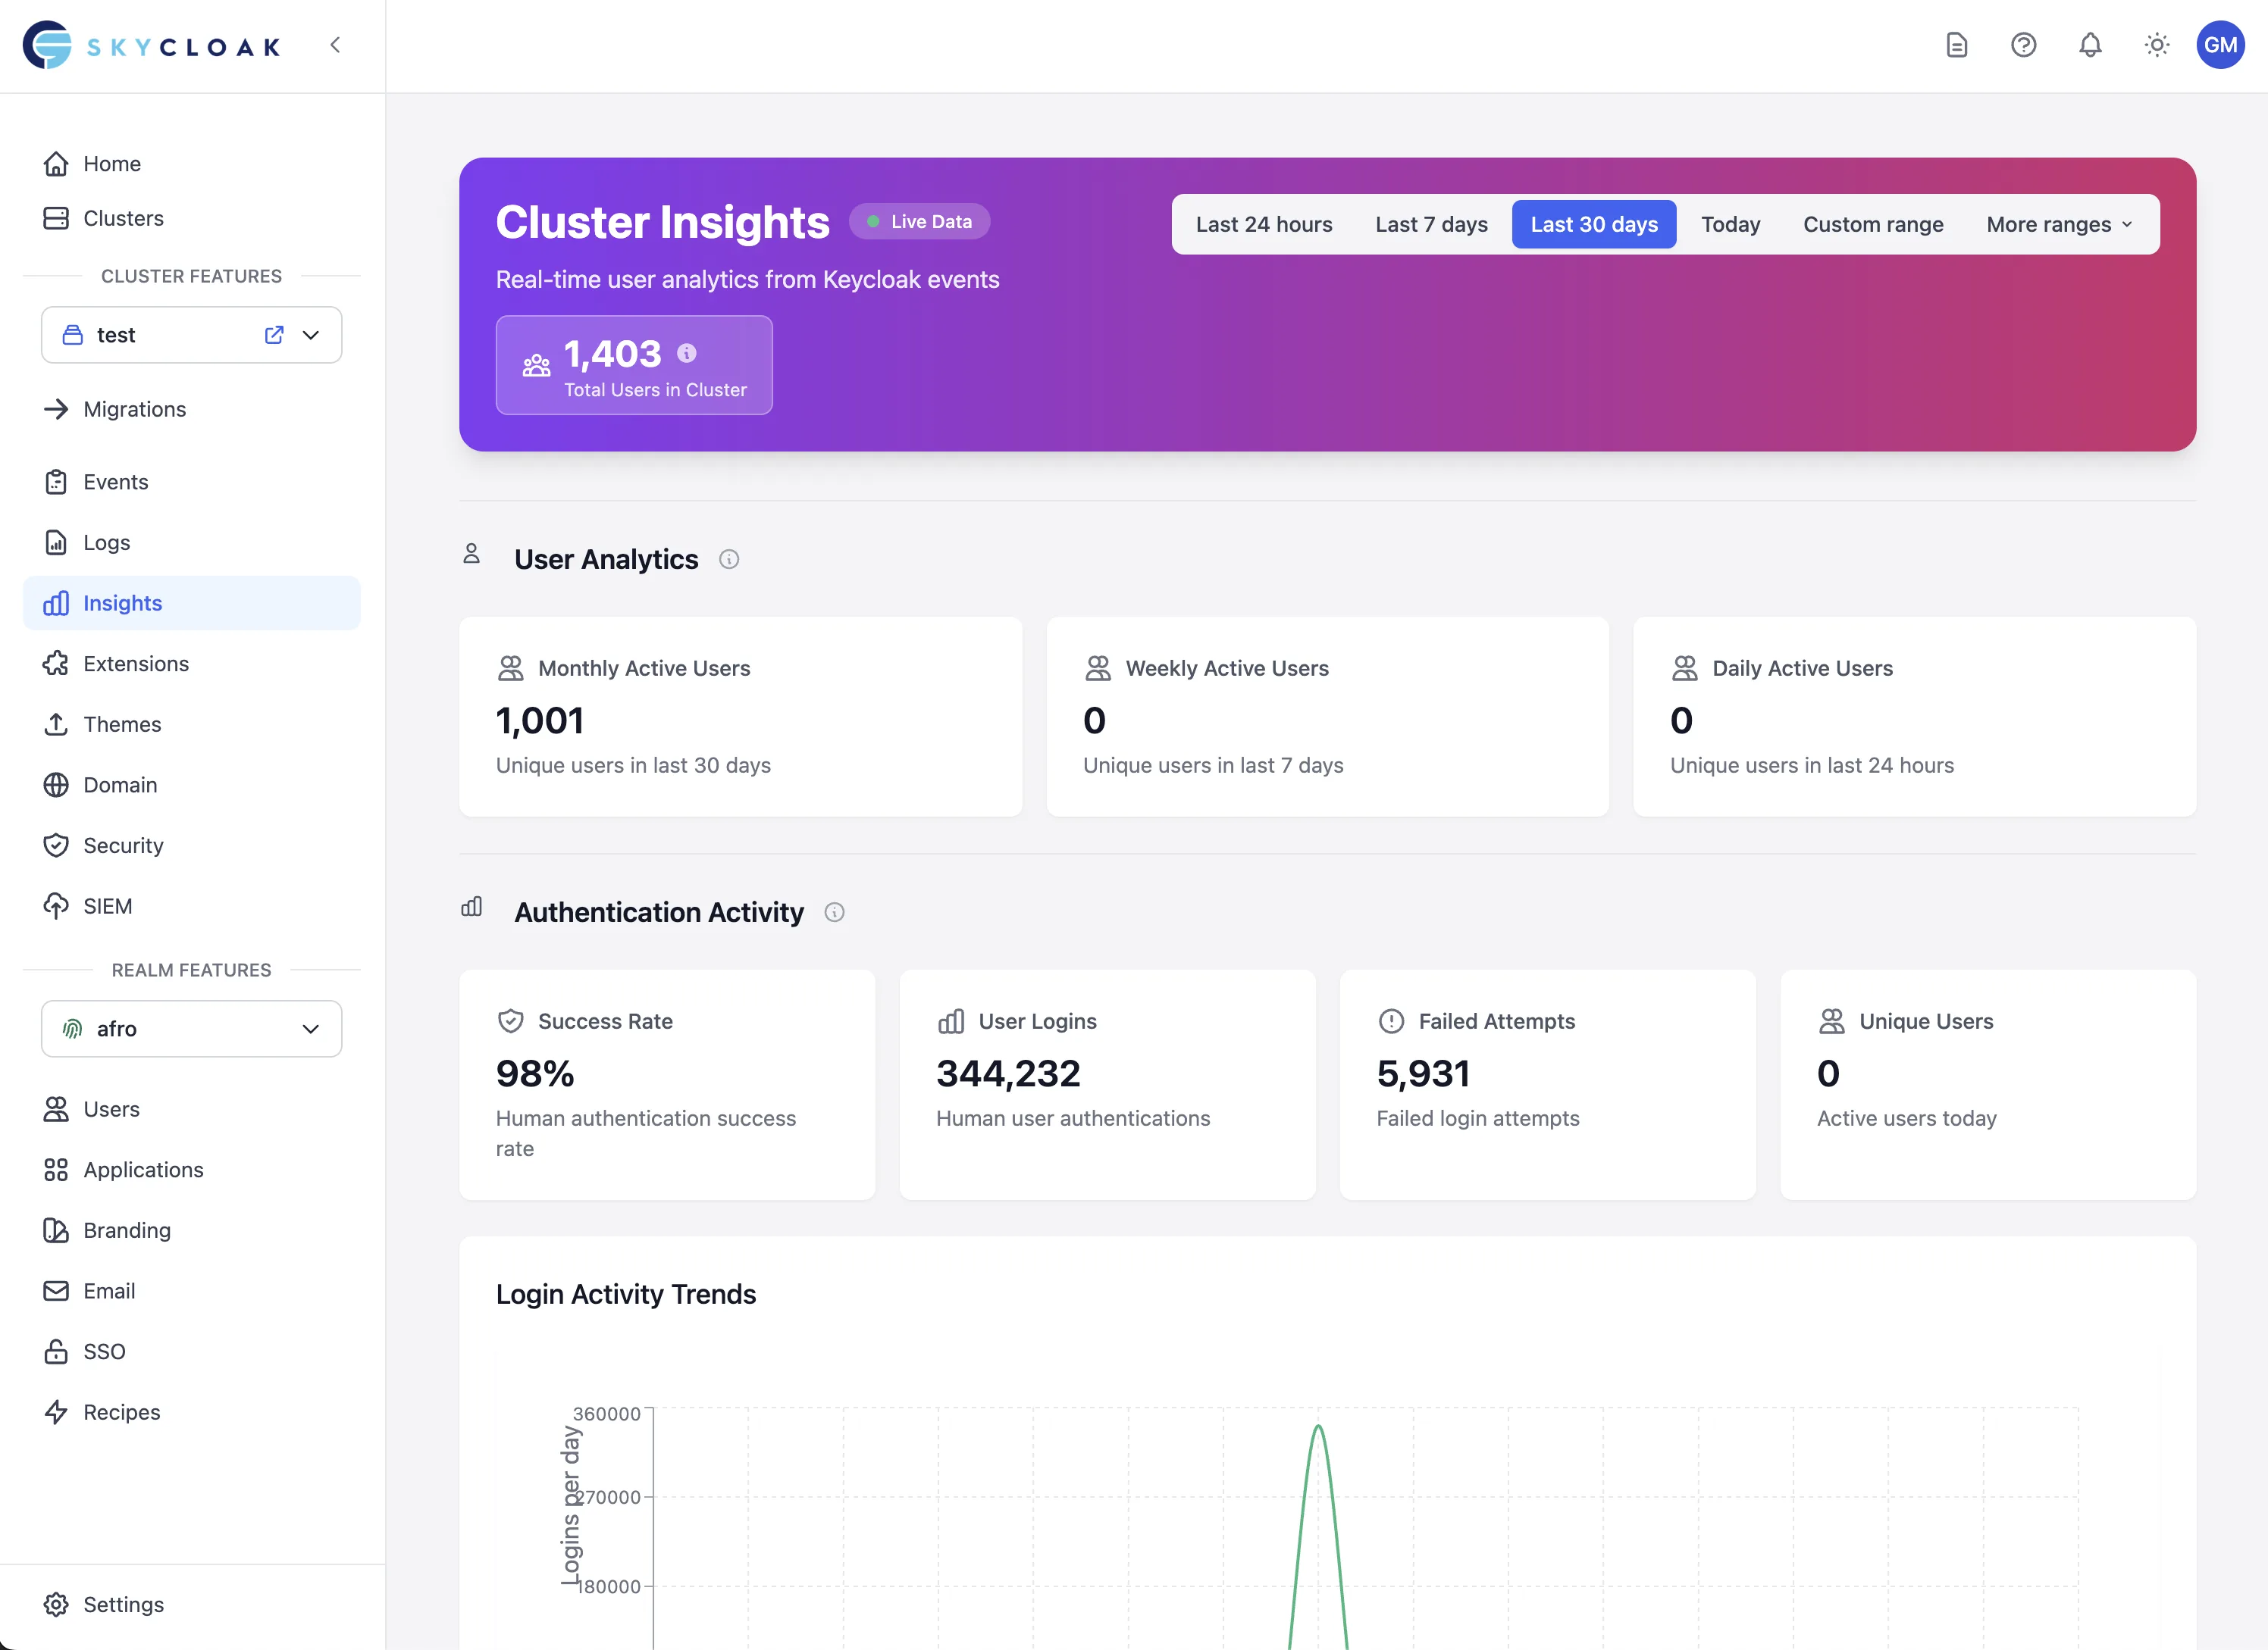Click the notifications bell icon
The width and height of the screenshot is (2268, 1650).
point(2090,45)
